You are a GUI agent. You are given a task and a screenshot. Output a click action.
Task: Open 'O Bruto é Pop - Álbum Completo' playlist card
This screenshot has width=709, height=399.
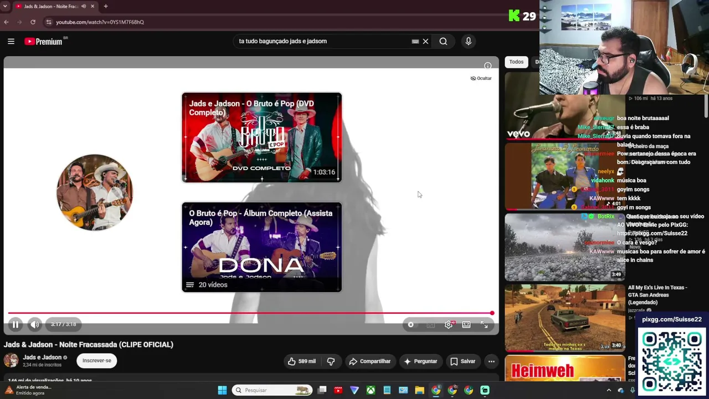pyautogui.click(x=261, y=247)
